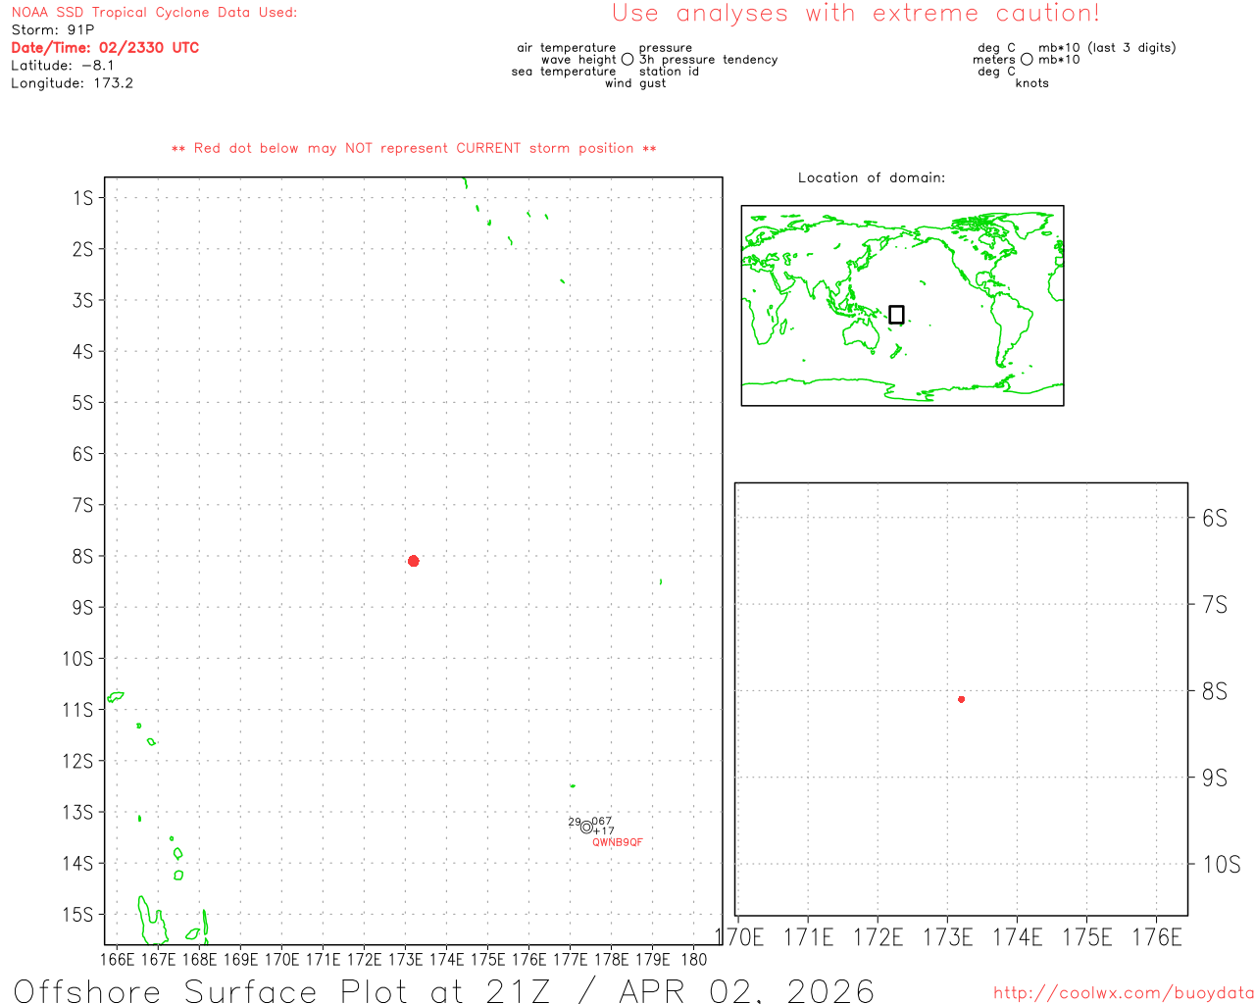The width and height of the screenshot is (1255, 1004).
Task: Select the Longitude: 173.2 text
Action: (72, 83)
